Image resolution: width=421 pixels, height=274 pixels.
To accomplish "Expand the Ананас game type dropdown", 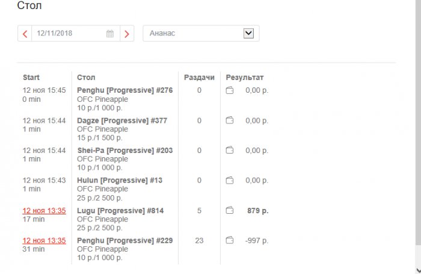I will click(248, 34).
